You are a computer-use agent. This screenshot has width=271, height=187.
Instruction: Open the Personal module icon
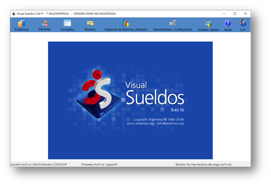pos(44,23)
